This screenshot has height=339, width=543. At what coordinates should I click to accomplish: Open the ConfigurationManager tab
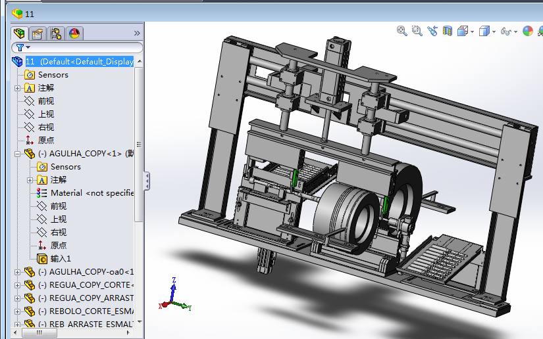[x=56, y=34]
